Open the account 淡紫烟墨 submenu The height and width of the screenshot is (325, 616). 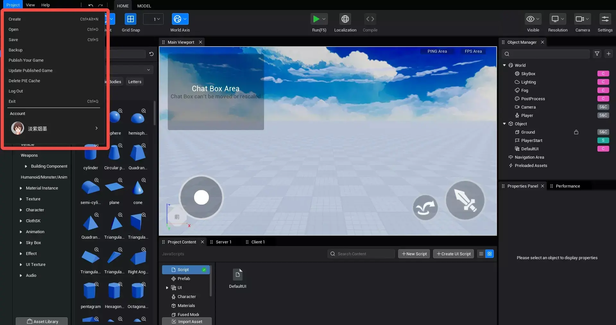click(x=54, y=128)
